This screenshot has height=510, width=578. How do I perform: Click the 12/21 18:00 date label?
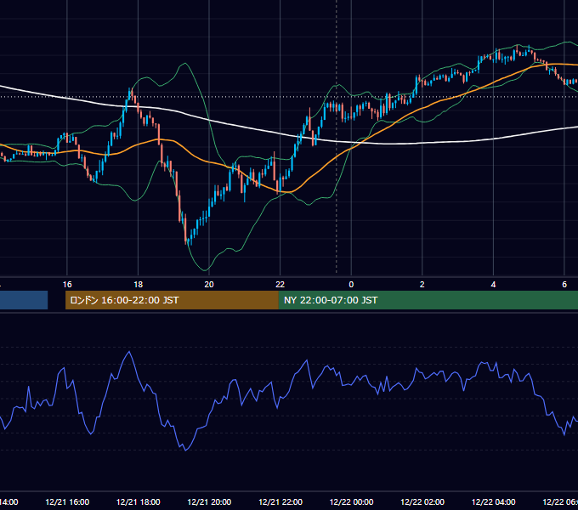tap(139, 502)
